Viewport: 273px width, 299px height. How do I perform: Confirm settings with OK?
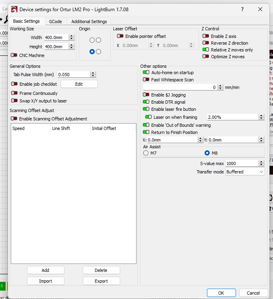[221, 293]
